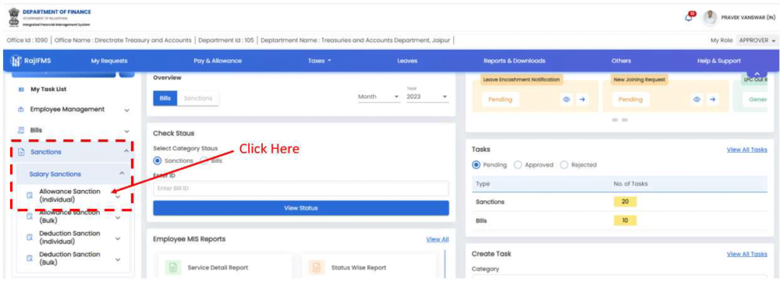Expand Deduction Sanction (Individual) chevron
The height and width of the screenshot is (282, 780).
tap(118, 239)
